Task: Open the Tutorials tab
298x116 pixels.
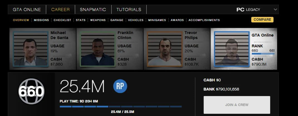Action: click(129, 9)
